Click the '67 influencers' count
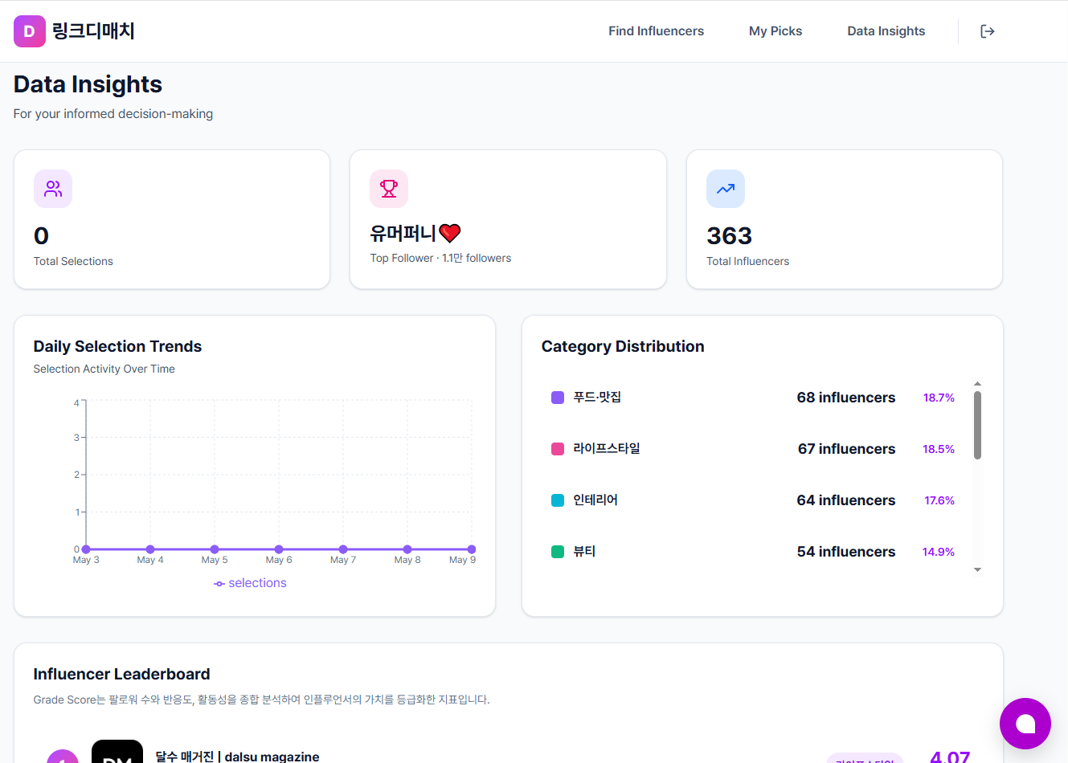 pos(846,449)
